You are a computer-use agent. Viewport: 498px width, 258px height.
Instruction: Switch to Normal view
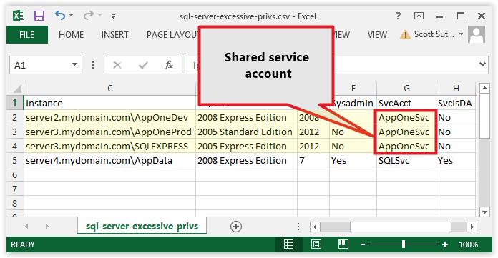[288, 244]
